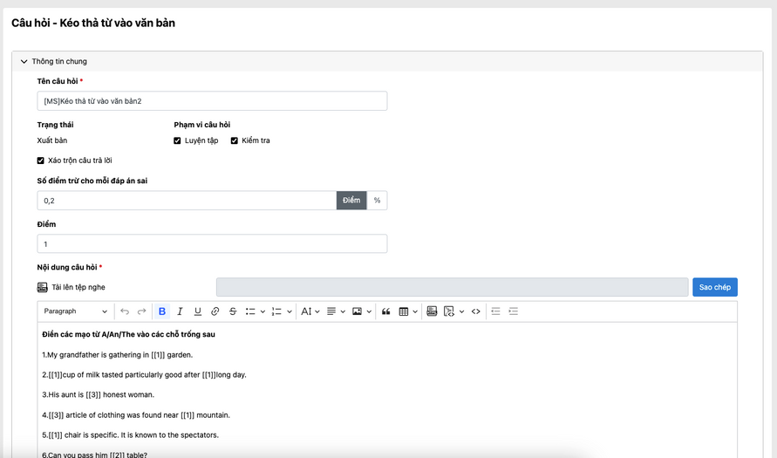The image size is (777, 458).
Task: Switch penalty unit to percent
Action: click(x=377, y=201)
